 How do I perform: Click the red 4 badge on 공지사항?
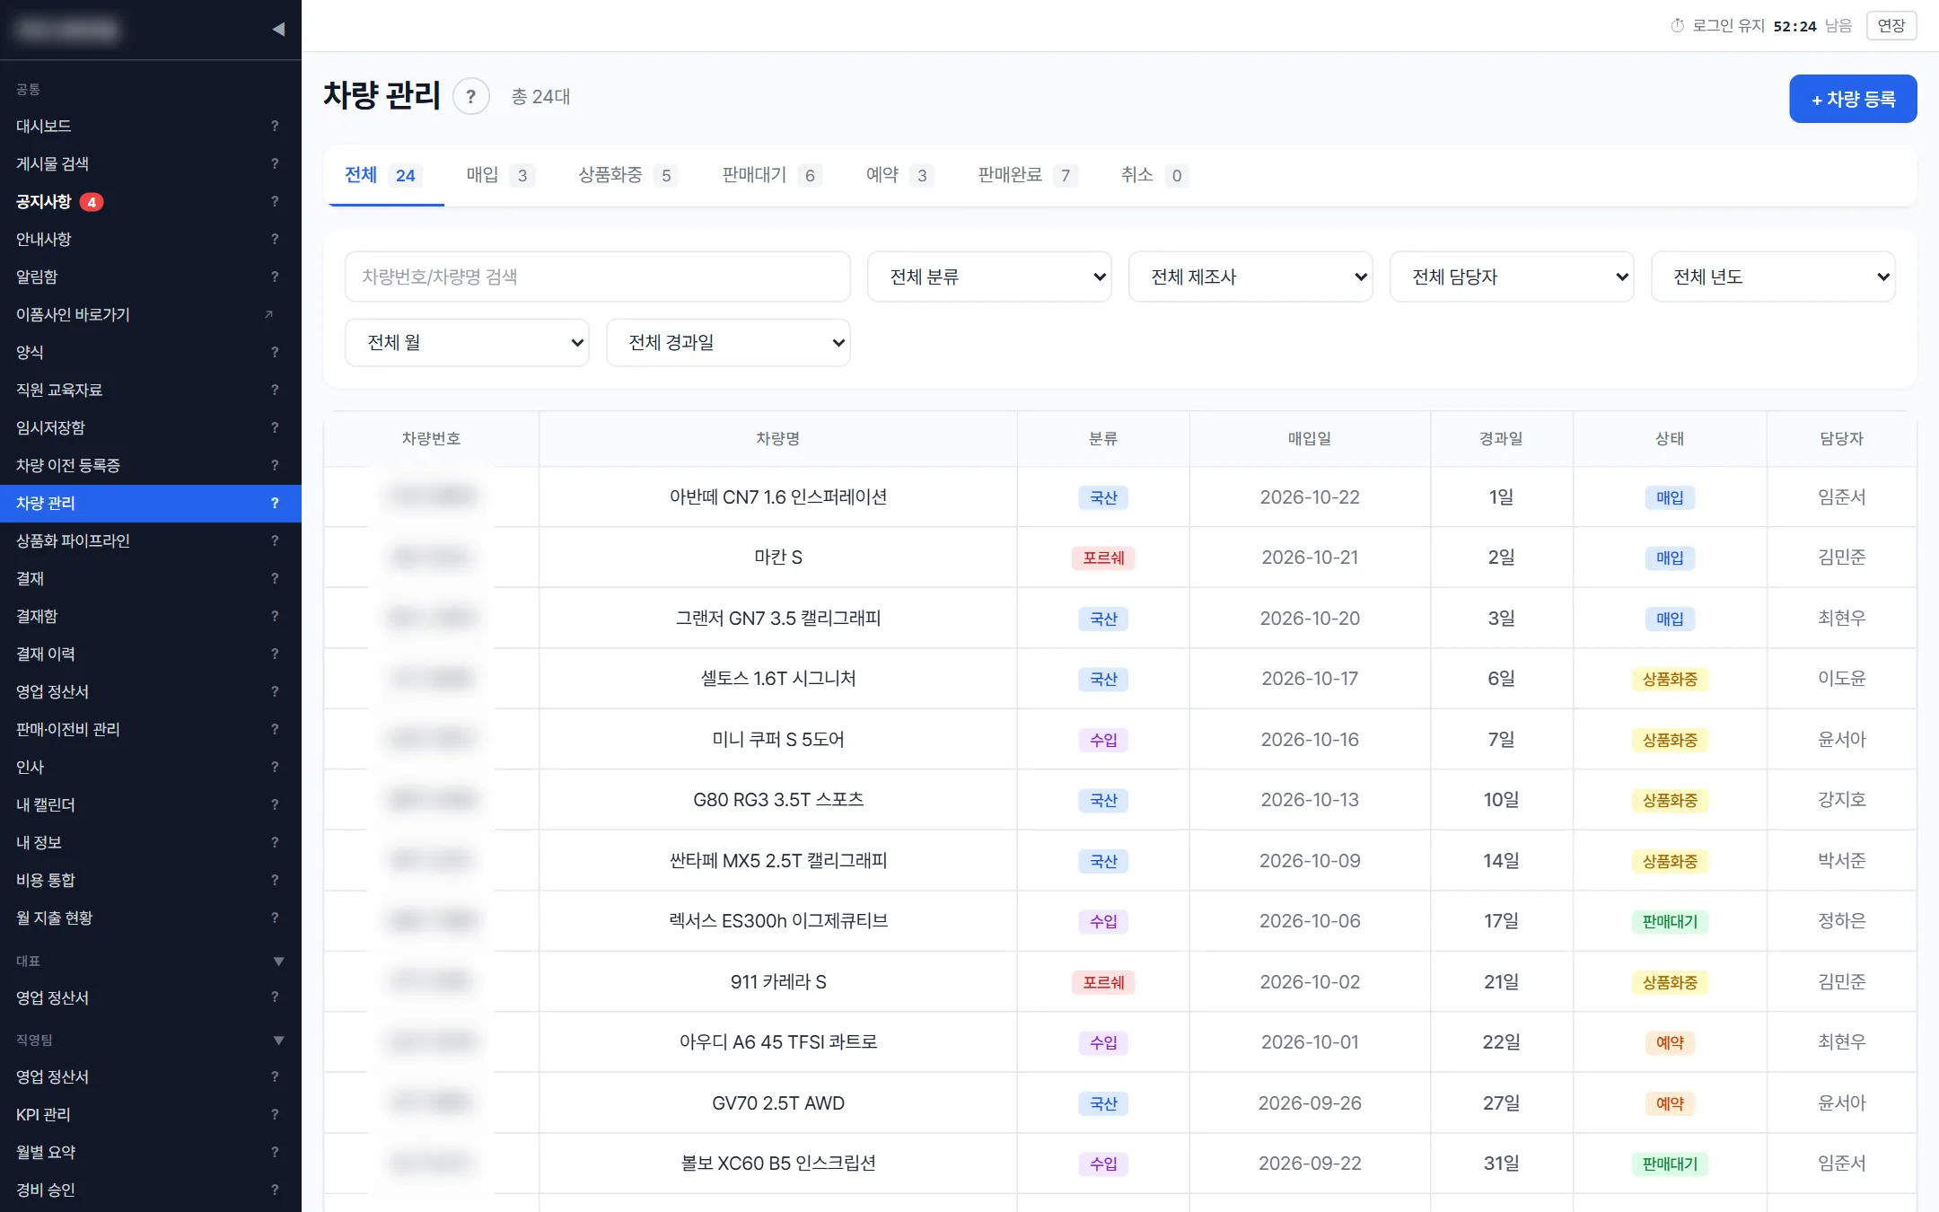(x=92, y=202)
